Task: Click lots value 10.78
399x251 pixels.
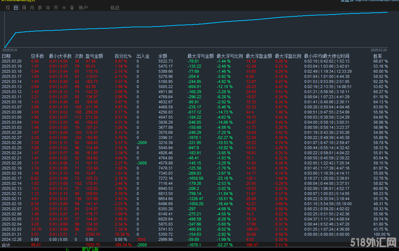Action: tap(36, 229)
